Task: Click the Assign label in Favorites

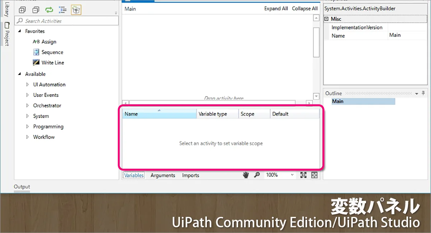Action: [x=49, y=42]
